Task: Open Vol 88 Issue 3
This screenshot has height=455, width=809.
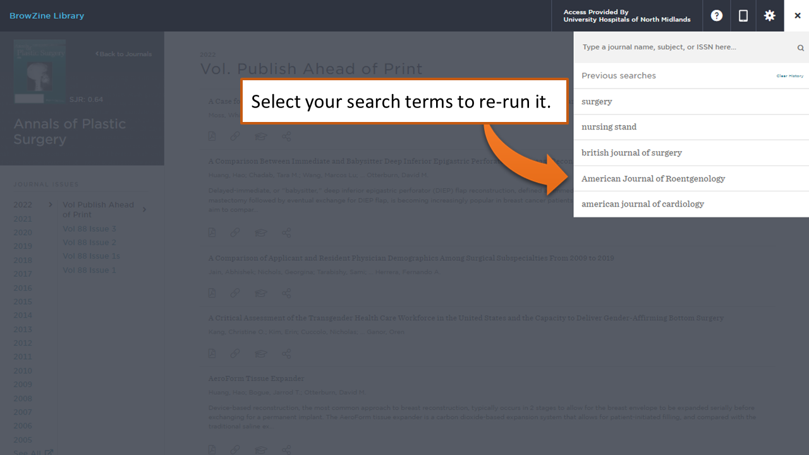Action: pyautogui.click(x=90, y=229)
